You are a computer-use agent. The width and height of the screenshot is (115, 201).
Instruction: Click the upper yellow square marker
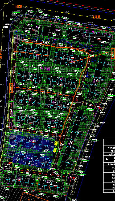[x=56, y=143]
